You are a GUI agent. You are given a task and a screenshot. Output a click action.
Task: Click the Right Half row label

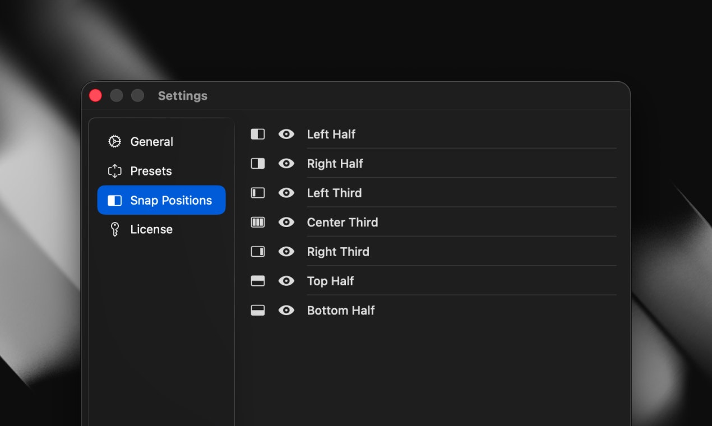pyautogui.click(x=335, y=163)
